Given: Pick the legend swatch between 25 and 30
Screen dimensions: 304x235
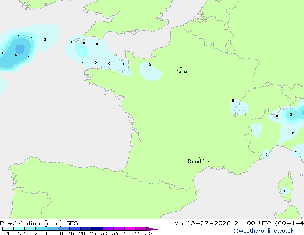Looking at the screenshot, I should (x=97, y=229).
